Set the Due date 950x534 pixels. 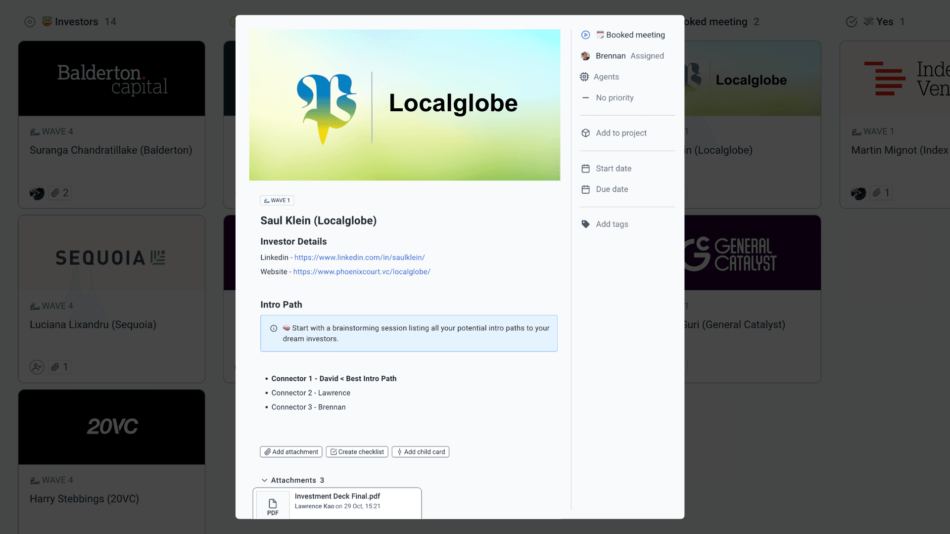click(605, 189)
